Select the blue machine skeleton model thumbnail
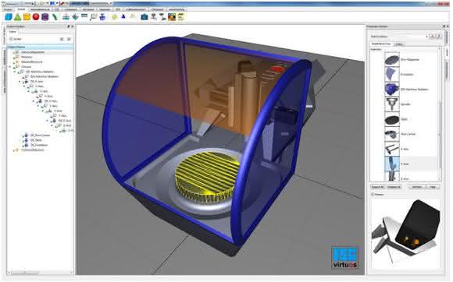Viewport: 453px width, 282px height. 392,89
